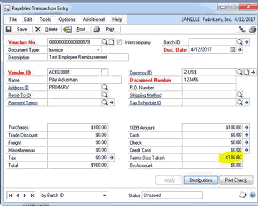259x207 pixels.
Task: Go to first record navigation button
Action: [x=11, y=195]
